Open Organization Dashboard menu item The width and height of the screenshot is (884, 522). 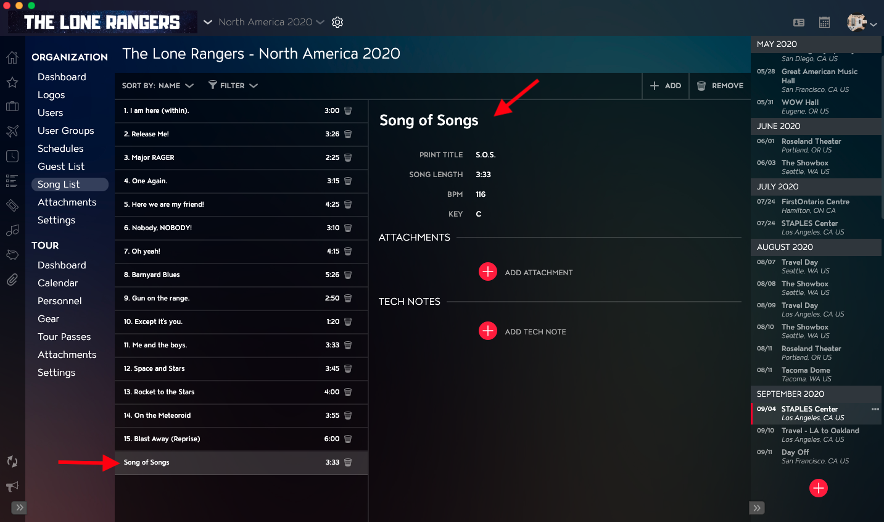[62, 77]
